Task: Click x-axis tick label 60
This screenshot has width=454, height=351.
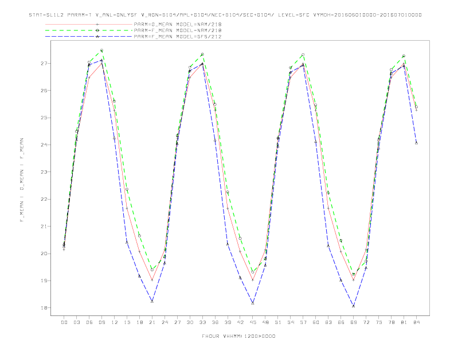Action: [x=316, y=322]
